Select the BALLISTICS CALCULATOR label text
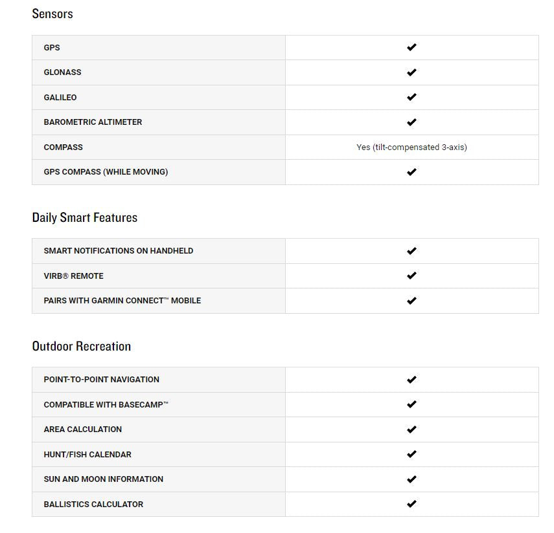Viewport: 554px width, 533px height. (x=93, y=504)
